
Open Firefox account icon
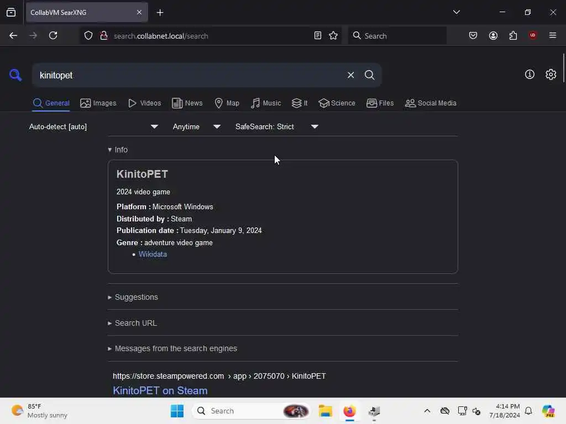pos(493,35)
